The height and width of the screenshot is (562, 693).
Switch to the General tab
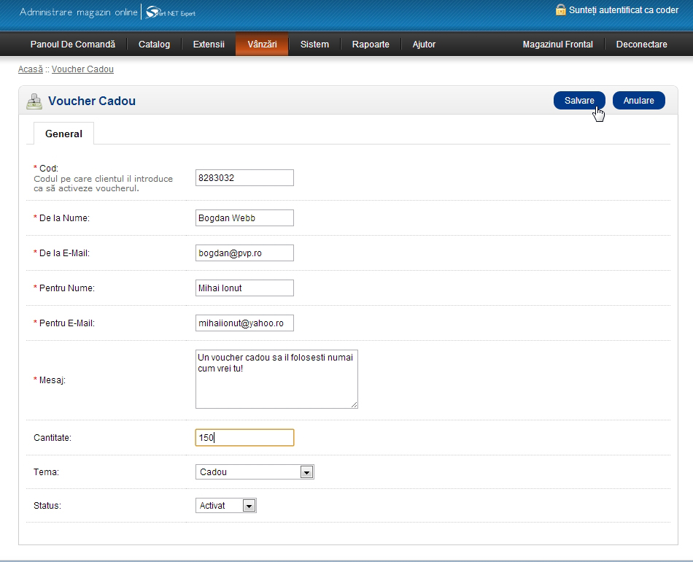point(63,134)
